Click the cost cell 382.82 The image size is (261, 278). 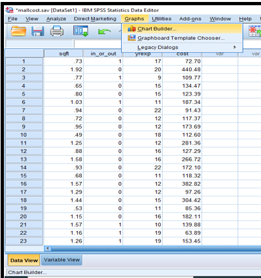(183, 184)
